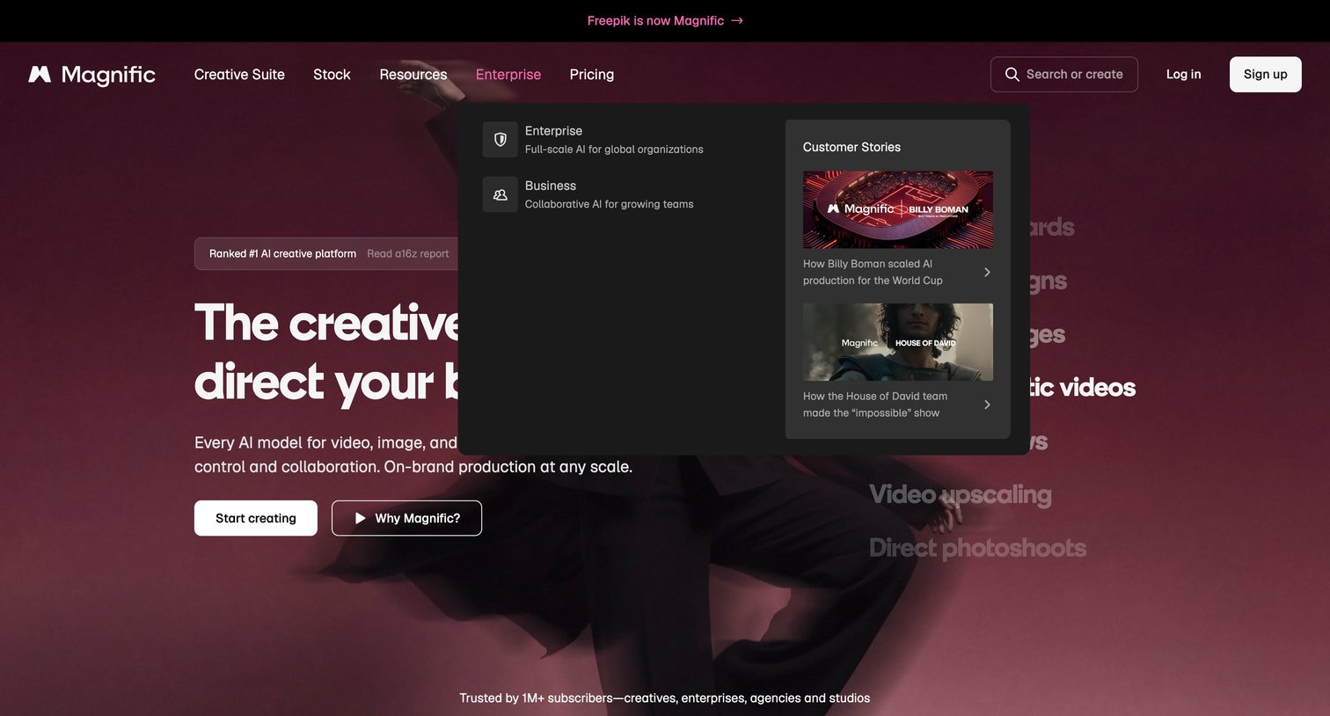Click the Ranked #1 AI creative platform badge
Screen dimensions: 1330x716
(x=282, y=253)
